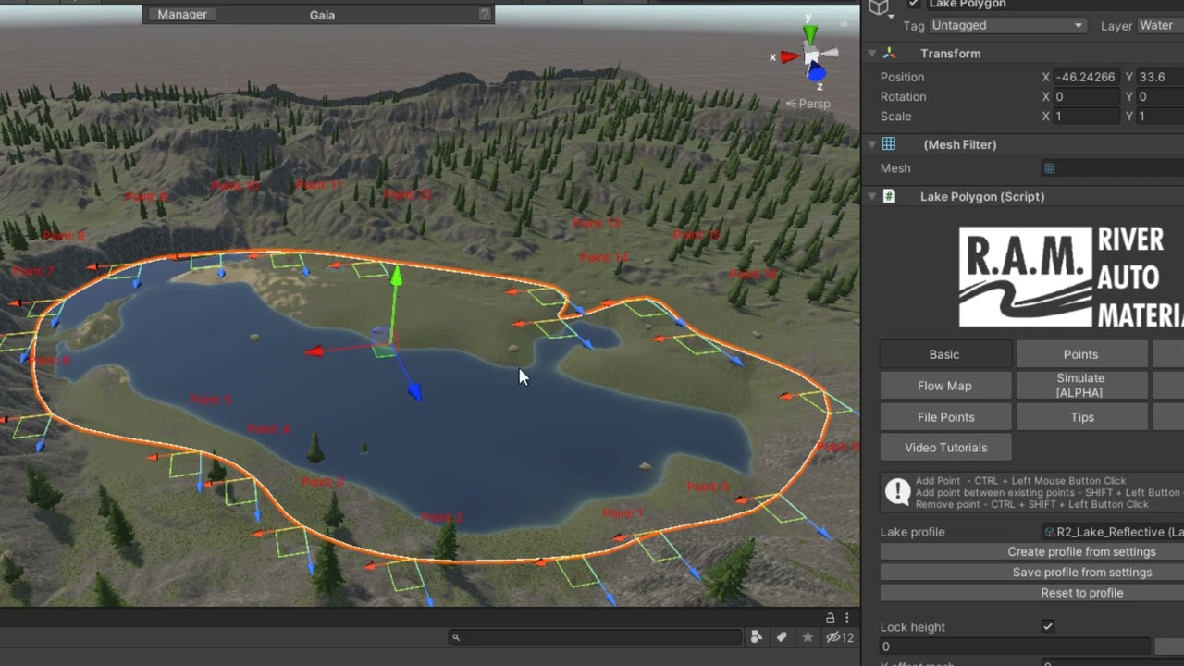Click the Position X input field
Viewport: 1184px width, 666px height.
[x=1088, y=77]
